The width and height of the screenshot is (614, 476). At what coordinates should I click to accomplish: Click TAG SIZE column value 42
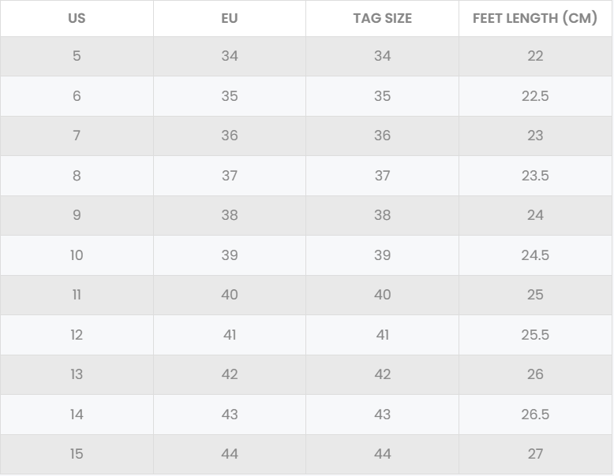coord(382,374)
